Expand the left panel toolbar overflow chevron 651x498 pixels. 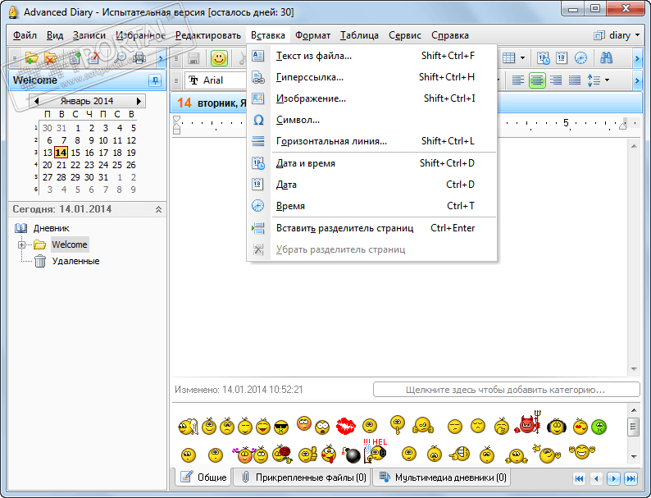coord(162,58)
